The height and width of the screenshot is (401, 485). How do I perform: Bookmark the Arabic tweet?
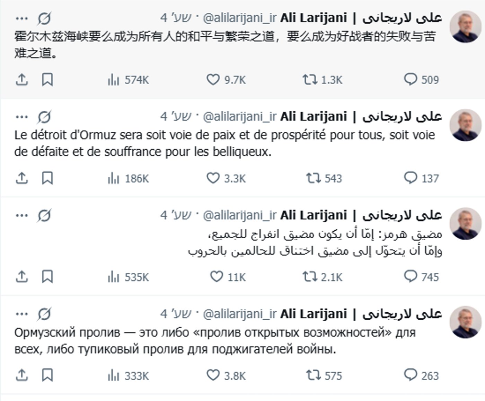(47, 277)
